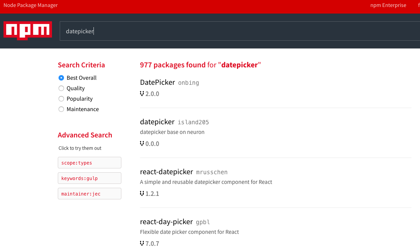Click version number 1.2.1
Image resolution: width=420 pixels, height=247 pixels.
point(152,194)
